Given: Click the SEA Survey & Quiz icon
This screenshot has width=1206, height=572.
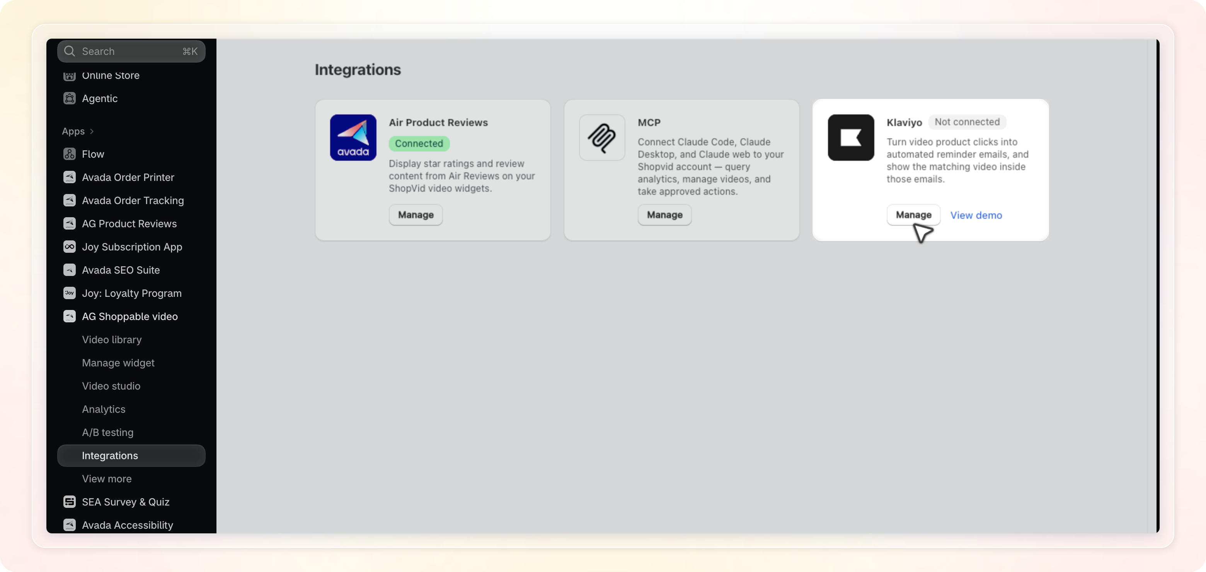Looking at the screenshot, I should point(69,502).
